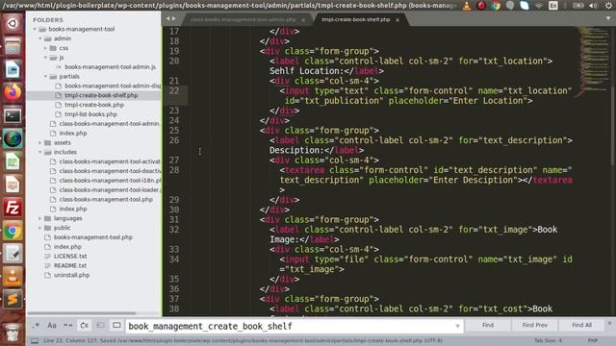Expand the css folder
The height and width of the screenshot is (346, 616).
click(45, 48)
